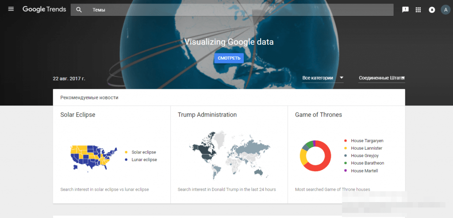Image resolution: width=453 pixels, height=218 pixels.
Task: Click the world map for Trump interest
Action: tap(229, 154)
